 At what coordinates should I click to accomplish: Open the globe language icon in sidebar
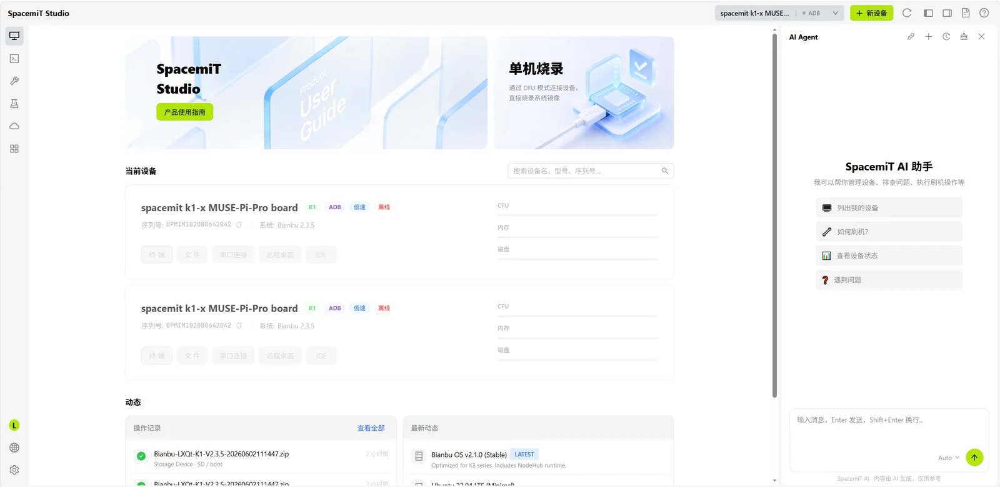point(14,448)
